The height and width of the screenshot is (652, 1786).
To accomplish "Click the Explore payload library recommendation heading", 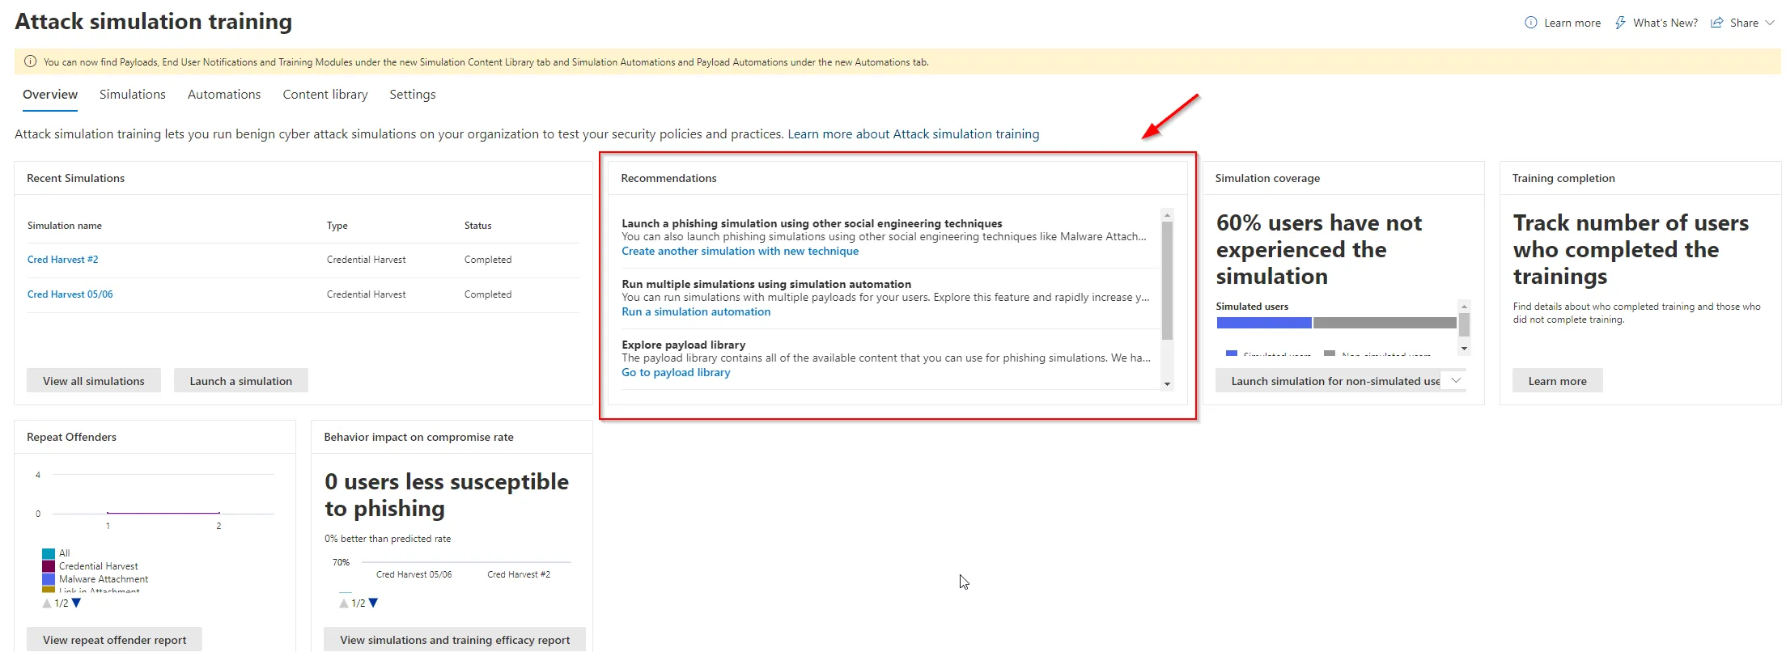I will pos(684,345).
